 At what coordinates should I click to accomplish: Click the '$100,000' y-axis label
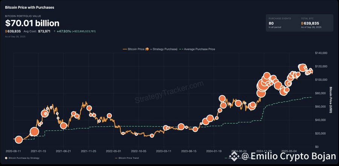pyautogui.click(x=322, y=80)
